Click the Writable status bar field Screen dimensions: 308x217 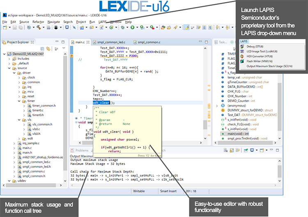coord(139,191)
